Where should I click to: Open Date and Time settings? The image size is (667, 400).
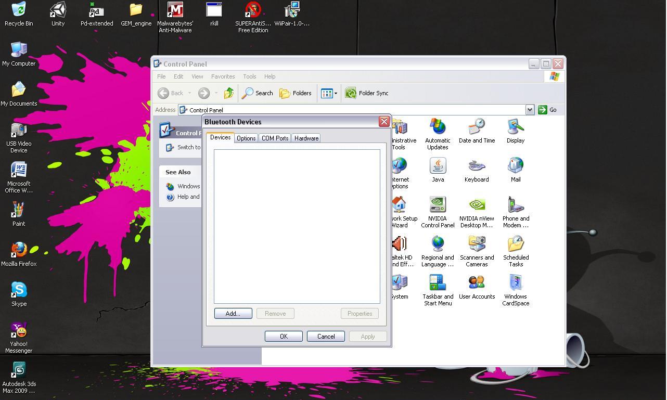click(x=477, y=127)
